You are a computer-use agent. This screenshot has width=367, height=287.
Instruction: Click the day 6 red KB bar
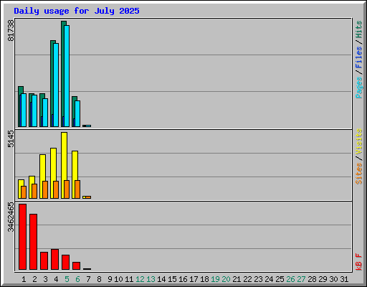76,265
